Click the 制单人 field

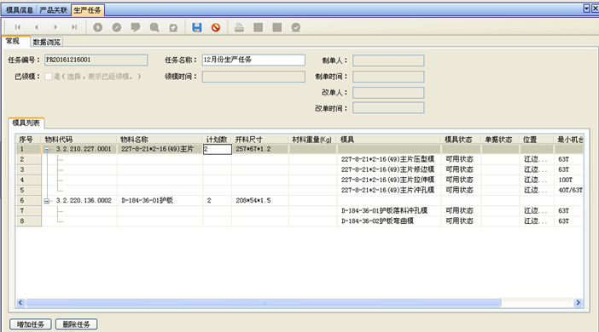[388, 60]
